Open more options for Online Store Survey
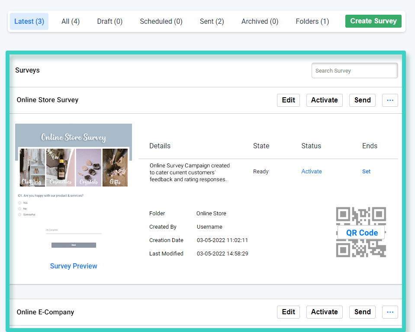Screen dimensions: 415x332 [389, 100]
